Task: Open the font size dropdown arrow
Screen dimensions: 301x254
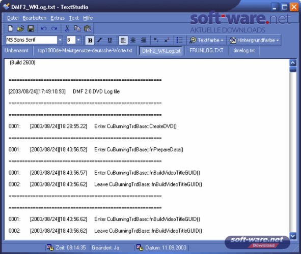Action: (78, 40)
